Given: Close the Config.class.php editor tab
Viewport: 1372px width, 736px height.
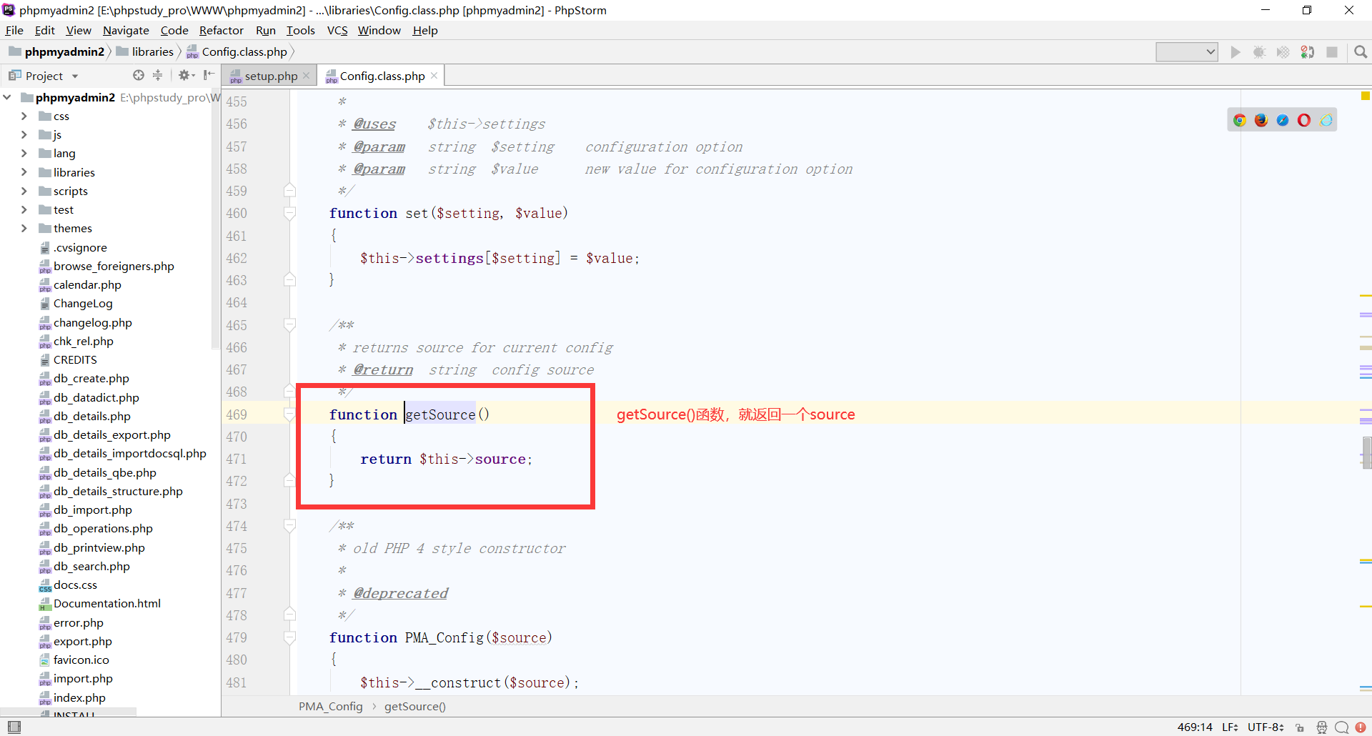Looking at the screenshot, I should (x=434, y=76).
